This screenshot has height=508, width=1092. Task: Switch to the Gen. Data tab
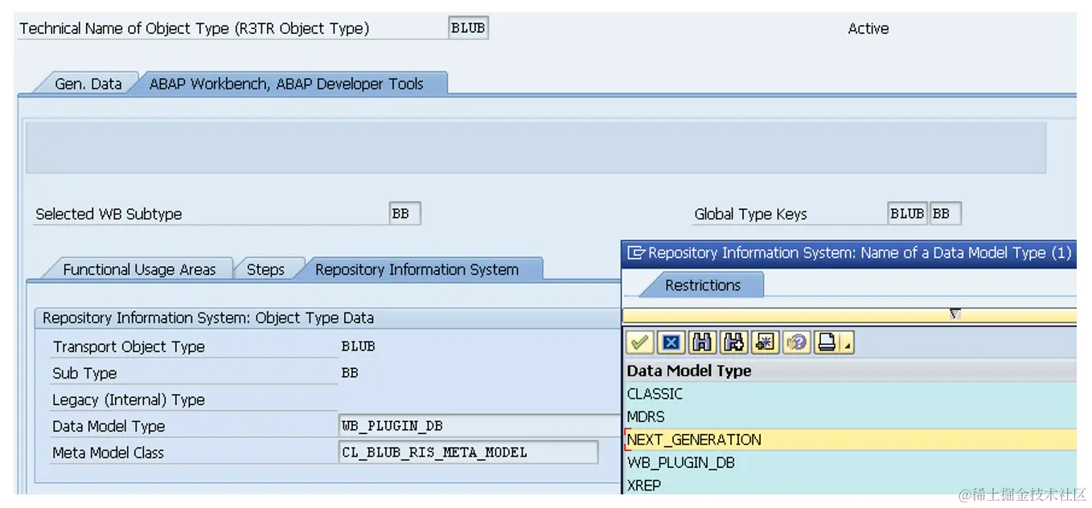(88, 84)
